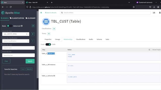Open the Audits tab

pyautogui.click(x=91, y=39)
